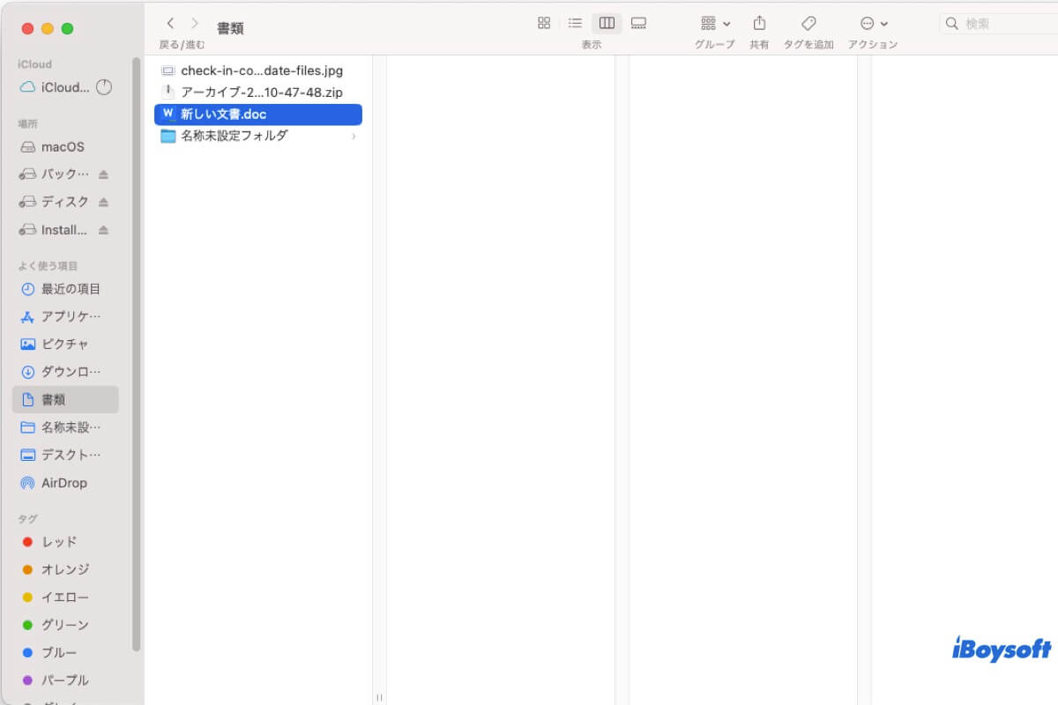The height and width of the screenshot is (705, 1058).
Task: Open 最近の項目 from the sidebar
Action: [63, 289]
